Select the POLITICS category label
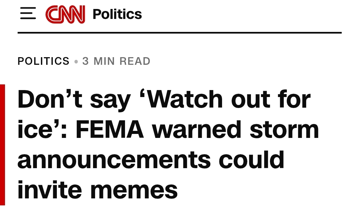Image resolution: width=359 pixels, height=219 pixels. (44, 61)
